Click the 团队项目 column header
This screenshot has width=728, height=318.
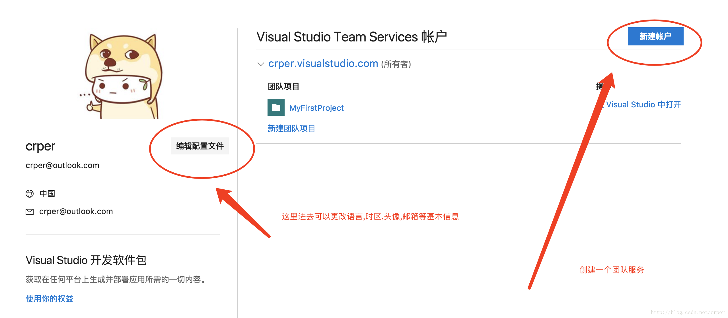[x=283, y=86]
